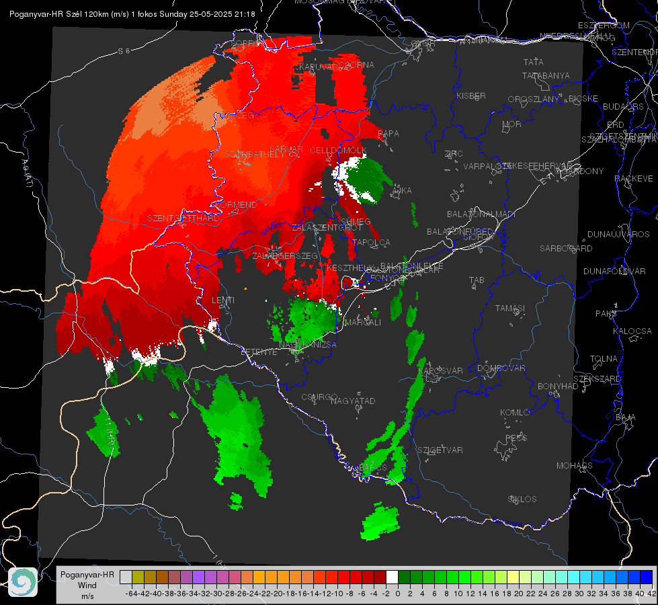Select the DUNAUJVAROS label
Screen dimensions: 658x605
pyautogui.click(x=618, y=235)
